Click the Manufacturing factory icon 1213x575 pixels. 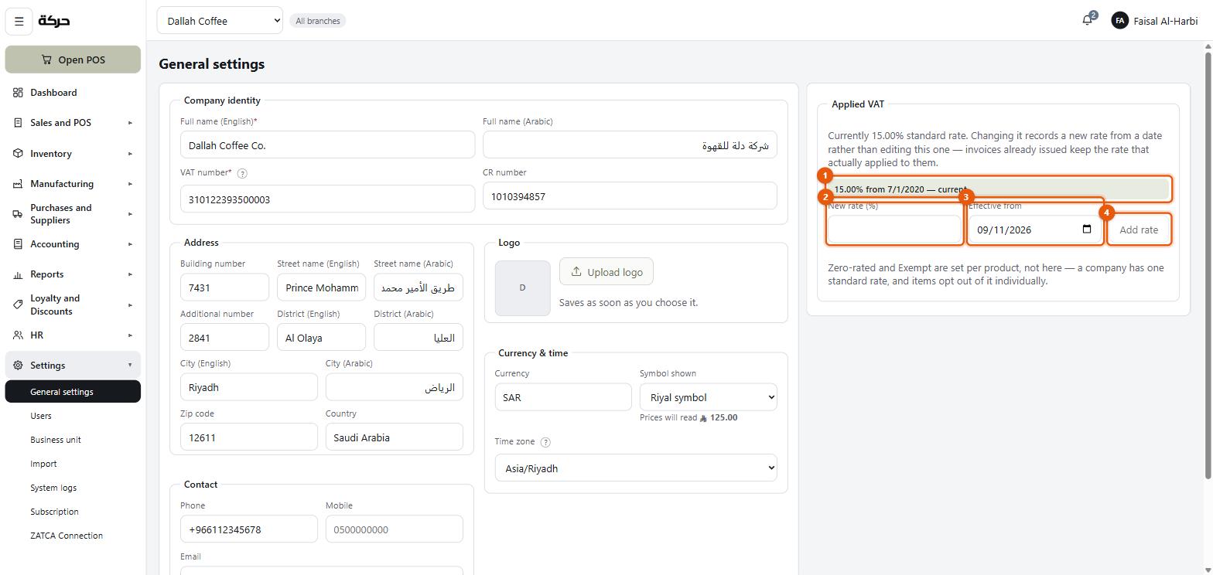click(18, 184)
